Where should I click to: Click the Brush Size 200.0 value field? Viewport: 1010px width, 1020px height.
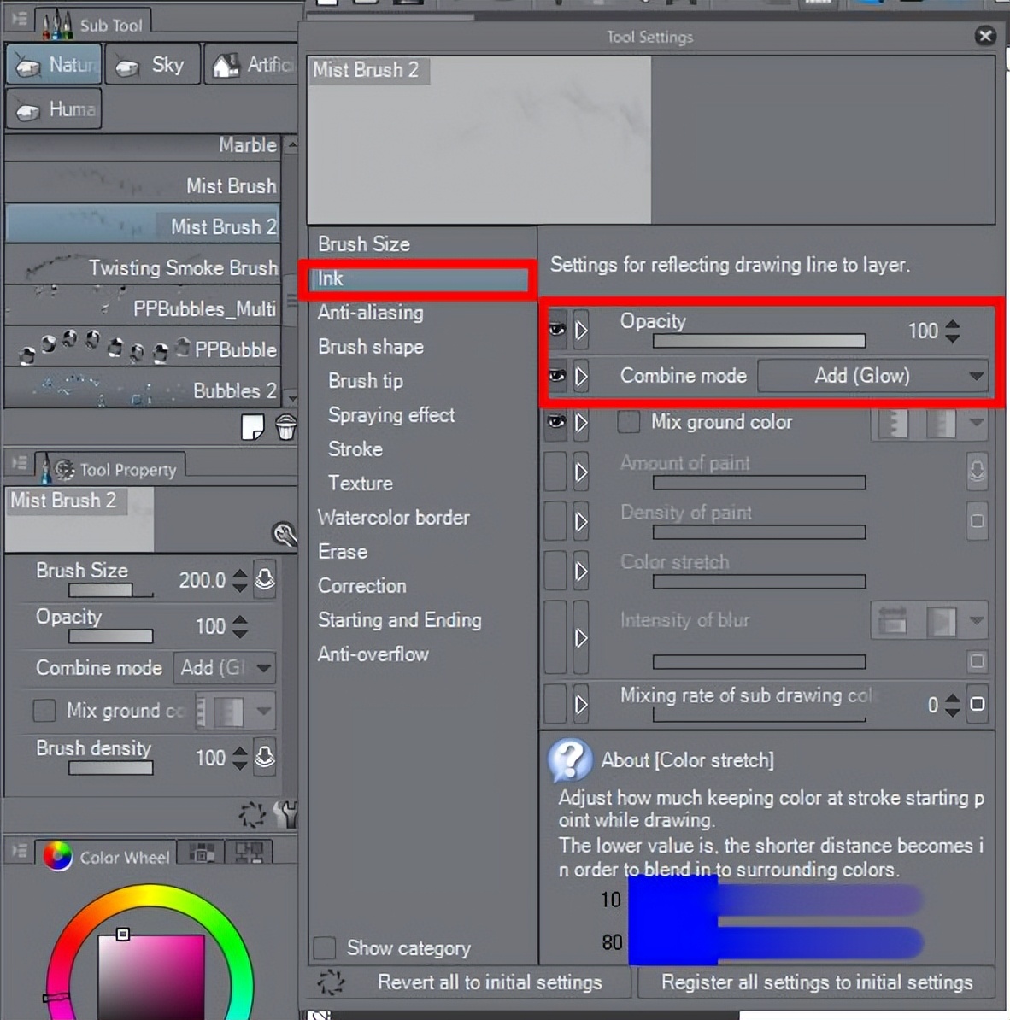[203, 579]
